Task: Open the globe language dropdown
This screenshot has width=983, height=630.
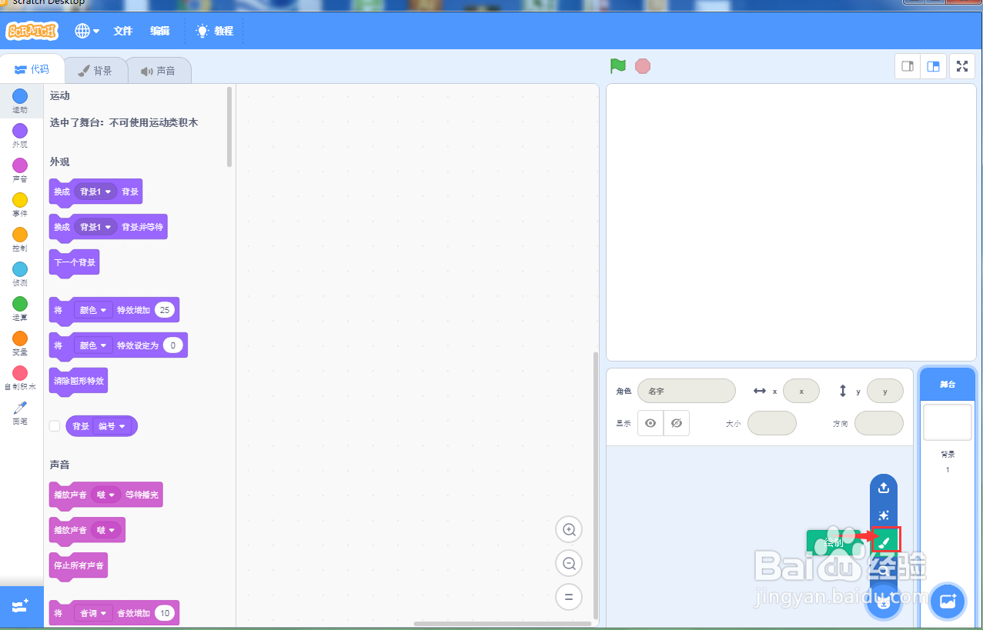Action: (85, 31)
